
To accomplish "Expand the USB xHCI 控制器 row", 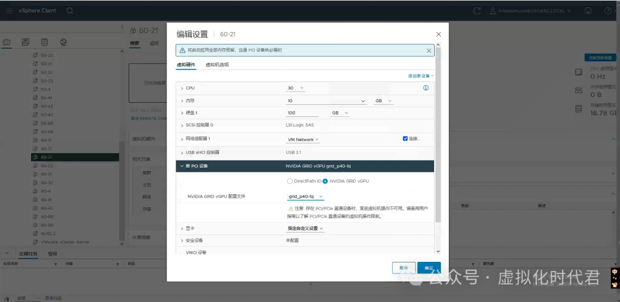I will 182,152.
